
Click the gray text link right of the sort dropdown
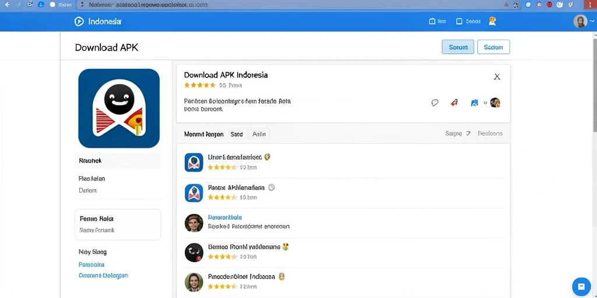click(490, 133)
